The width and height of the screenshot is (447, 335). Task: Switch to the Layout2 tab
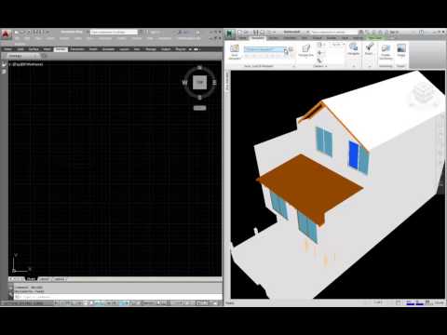coord(60,279)
